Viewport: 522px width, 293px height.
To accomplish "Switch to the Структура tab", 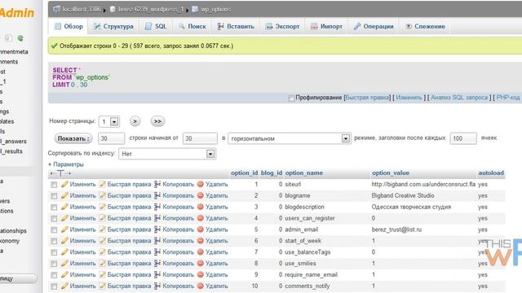I will pos(113,26).
